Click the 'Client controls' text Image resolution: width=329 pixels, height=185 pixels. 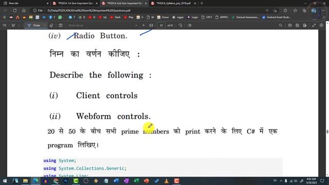point(106,96)
